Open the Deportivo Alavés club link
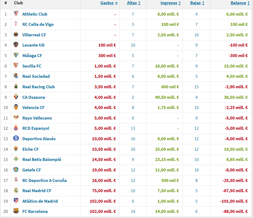The image size is (253, 218). coord(39,139)
